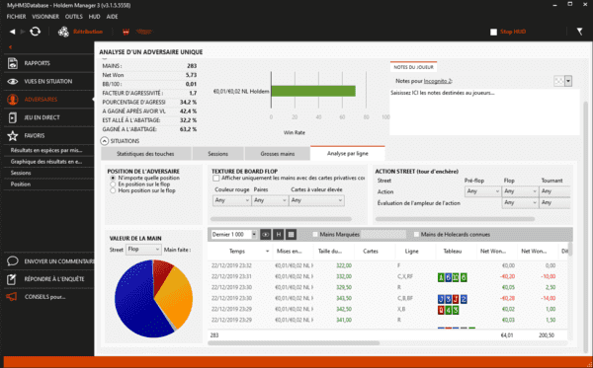Click the note color pattern icon
The image size is (593, 368).
pyautogui.click(x=558, y=81)
